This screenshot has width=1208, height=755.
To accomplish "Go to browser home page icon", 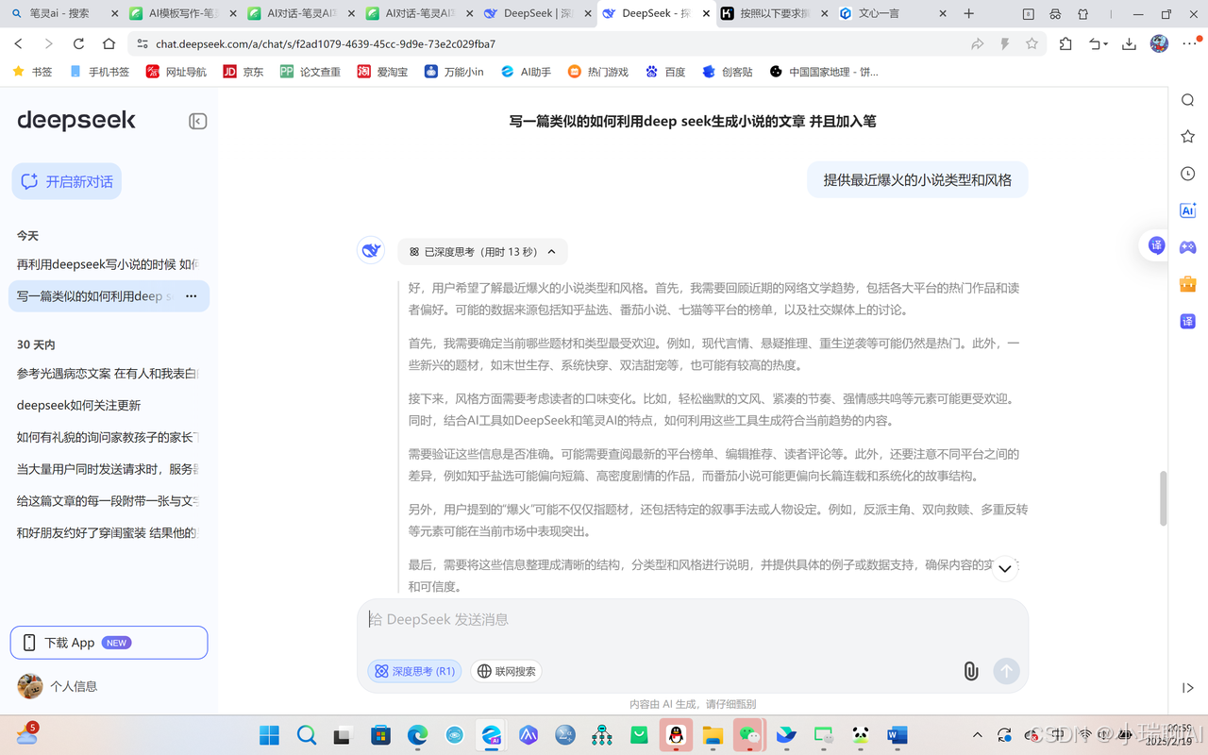I will [x=109, y=44].
